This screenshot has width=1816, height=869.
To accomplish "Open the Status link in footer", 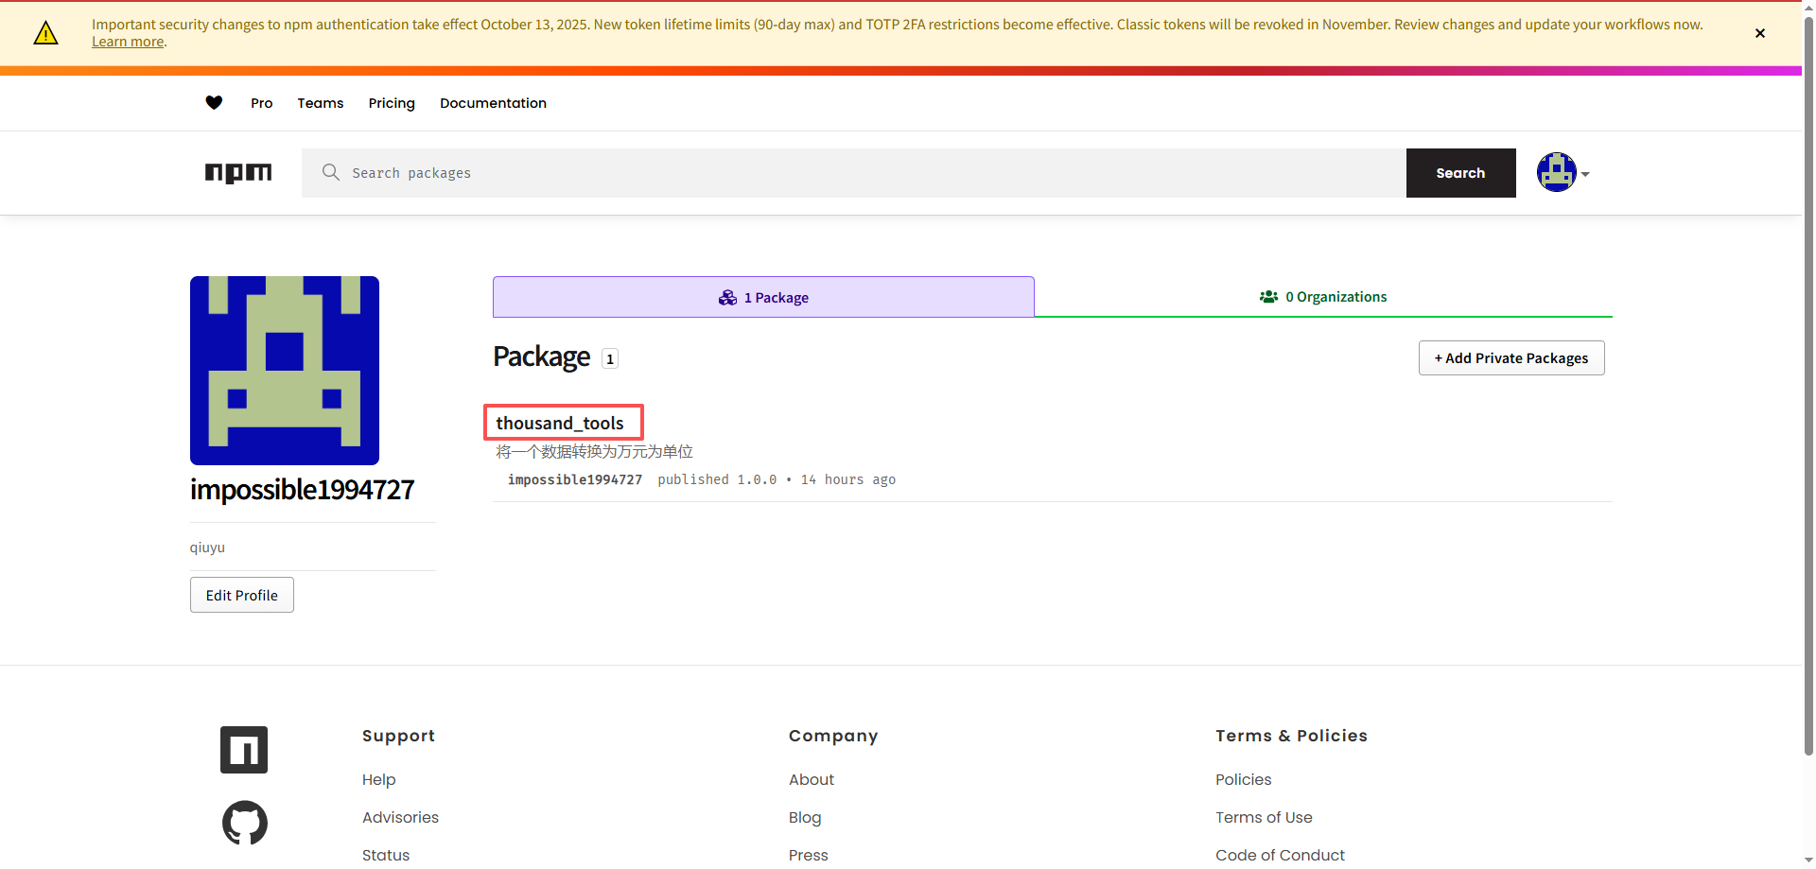I will 386,855.
